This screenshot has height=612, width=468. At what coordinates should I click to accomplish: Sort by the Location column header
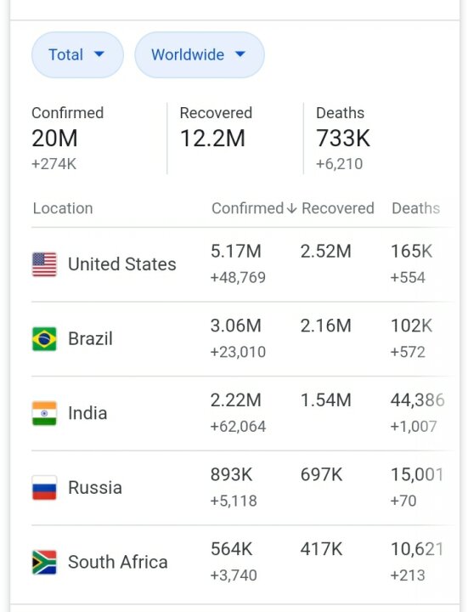(63, 208)
